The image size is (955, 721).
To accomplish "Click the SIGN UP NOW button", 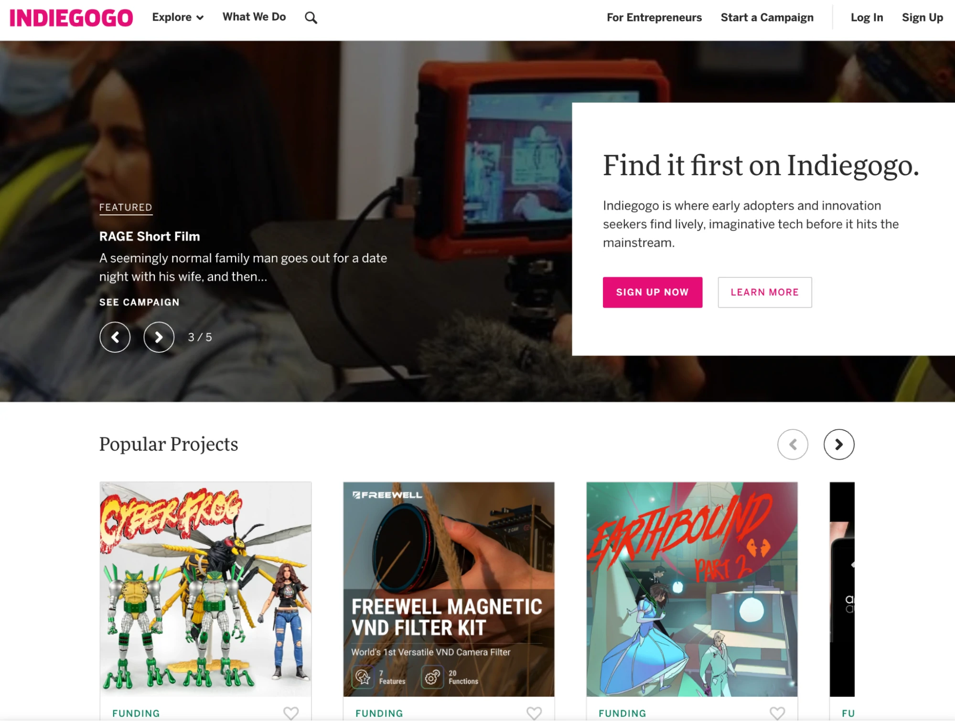I will (x=652, y=292).
